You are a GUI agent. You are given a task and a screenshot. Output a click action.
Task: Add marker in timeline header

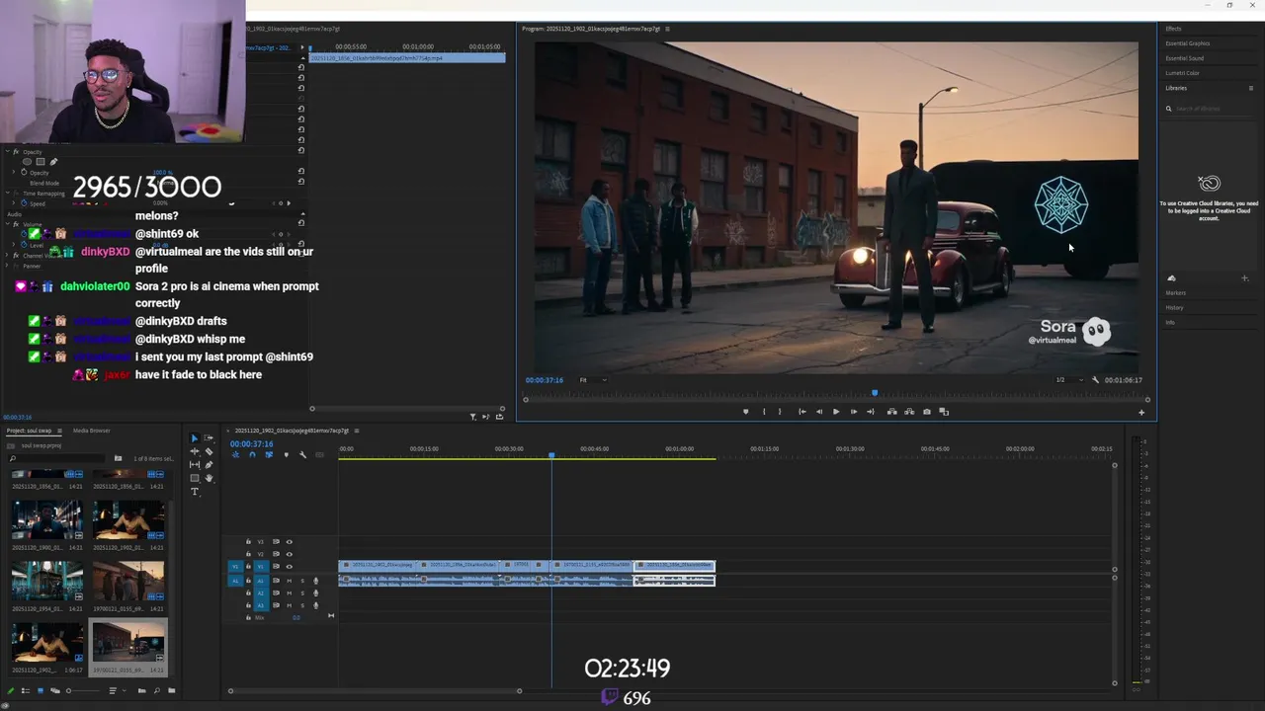[287, 454]
